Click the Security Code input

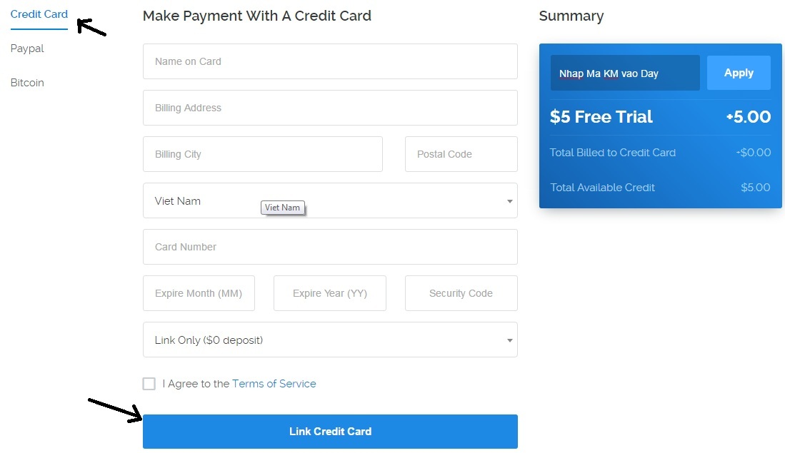[x=461, y=293]
